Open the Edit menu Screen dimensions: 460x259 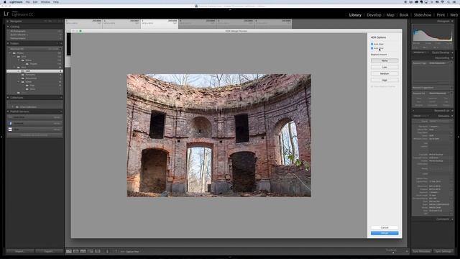click(x=35, y=1)
